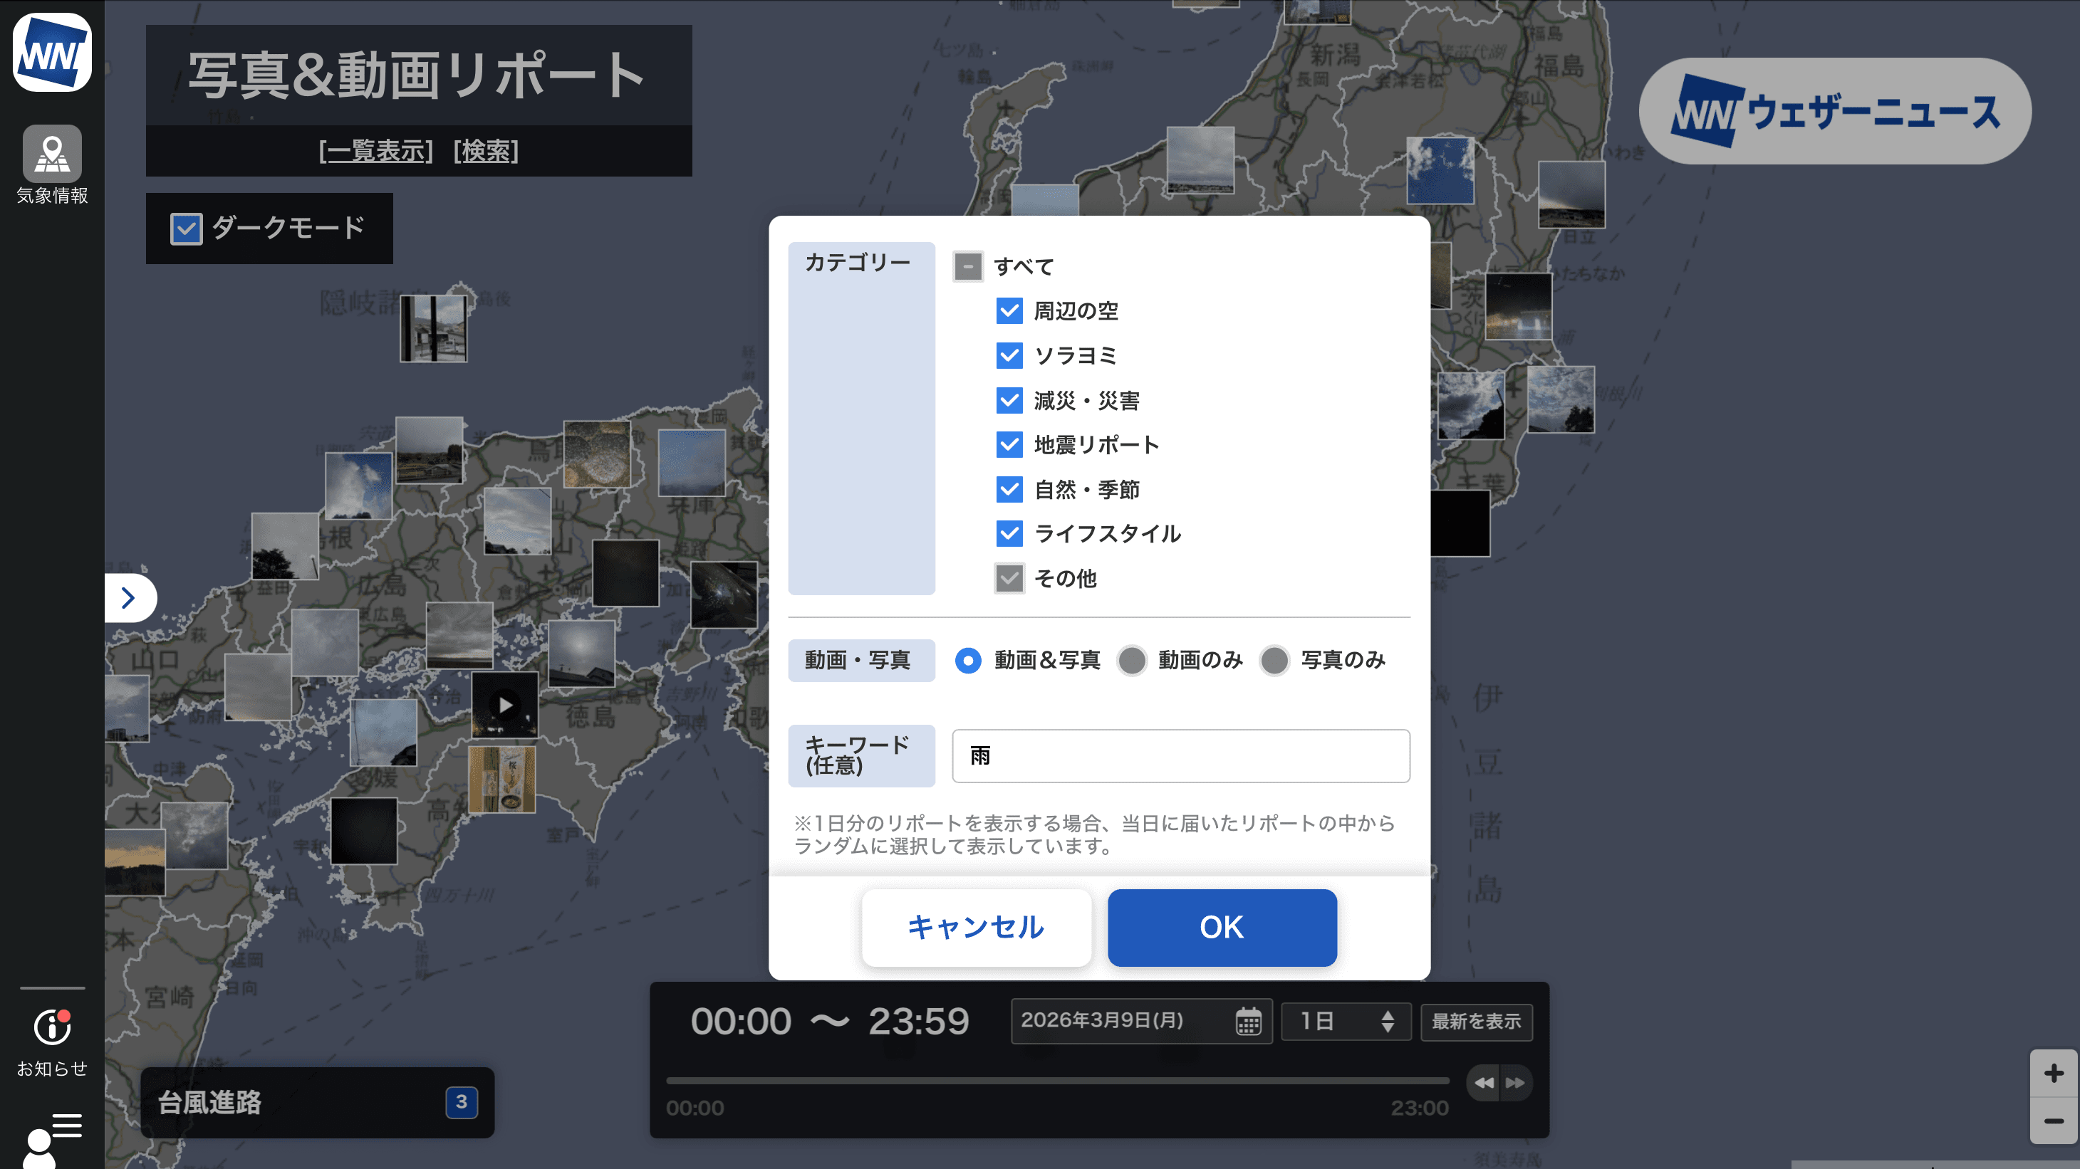The width and height of the screenshot is (2080, 1169).
Task: Open the 一覧表示 link
Action: 376,151
